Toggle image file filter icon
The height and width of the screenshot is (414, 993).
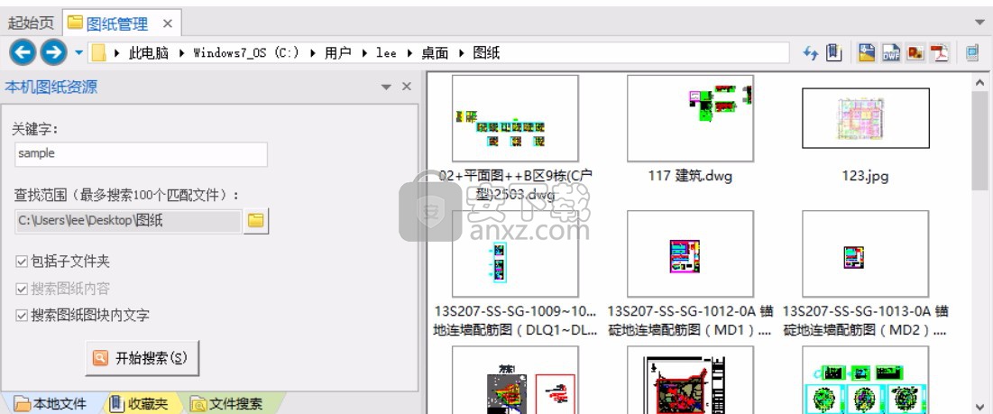pos(915,52)
